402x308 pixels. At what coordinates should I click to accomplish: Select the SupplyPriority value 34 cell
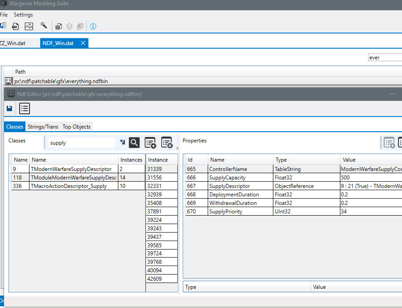click(x=371, y=212)
